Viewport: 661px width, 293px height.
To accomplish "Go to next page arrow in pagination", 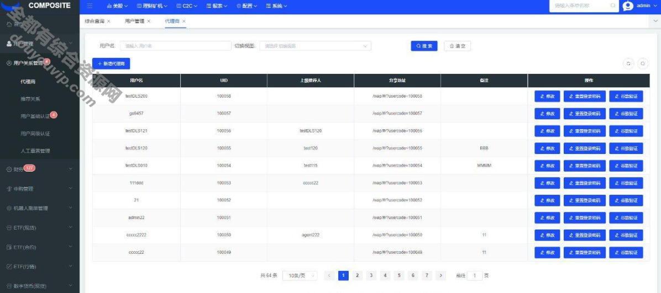I will [440, 275].
